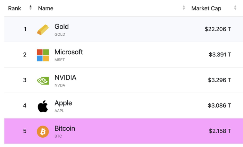The height and width of the screenshot is (147, 243).
Task: Click the green NVIDIA eye logo
Action: pos(43,81)
